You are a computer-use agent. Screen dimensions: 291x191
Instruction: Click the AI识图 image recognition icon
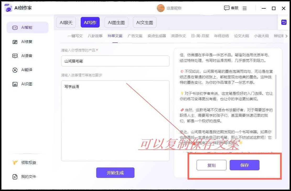pyautogui.click(x=15, y=84)
